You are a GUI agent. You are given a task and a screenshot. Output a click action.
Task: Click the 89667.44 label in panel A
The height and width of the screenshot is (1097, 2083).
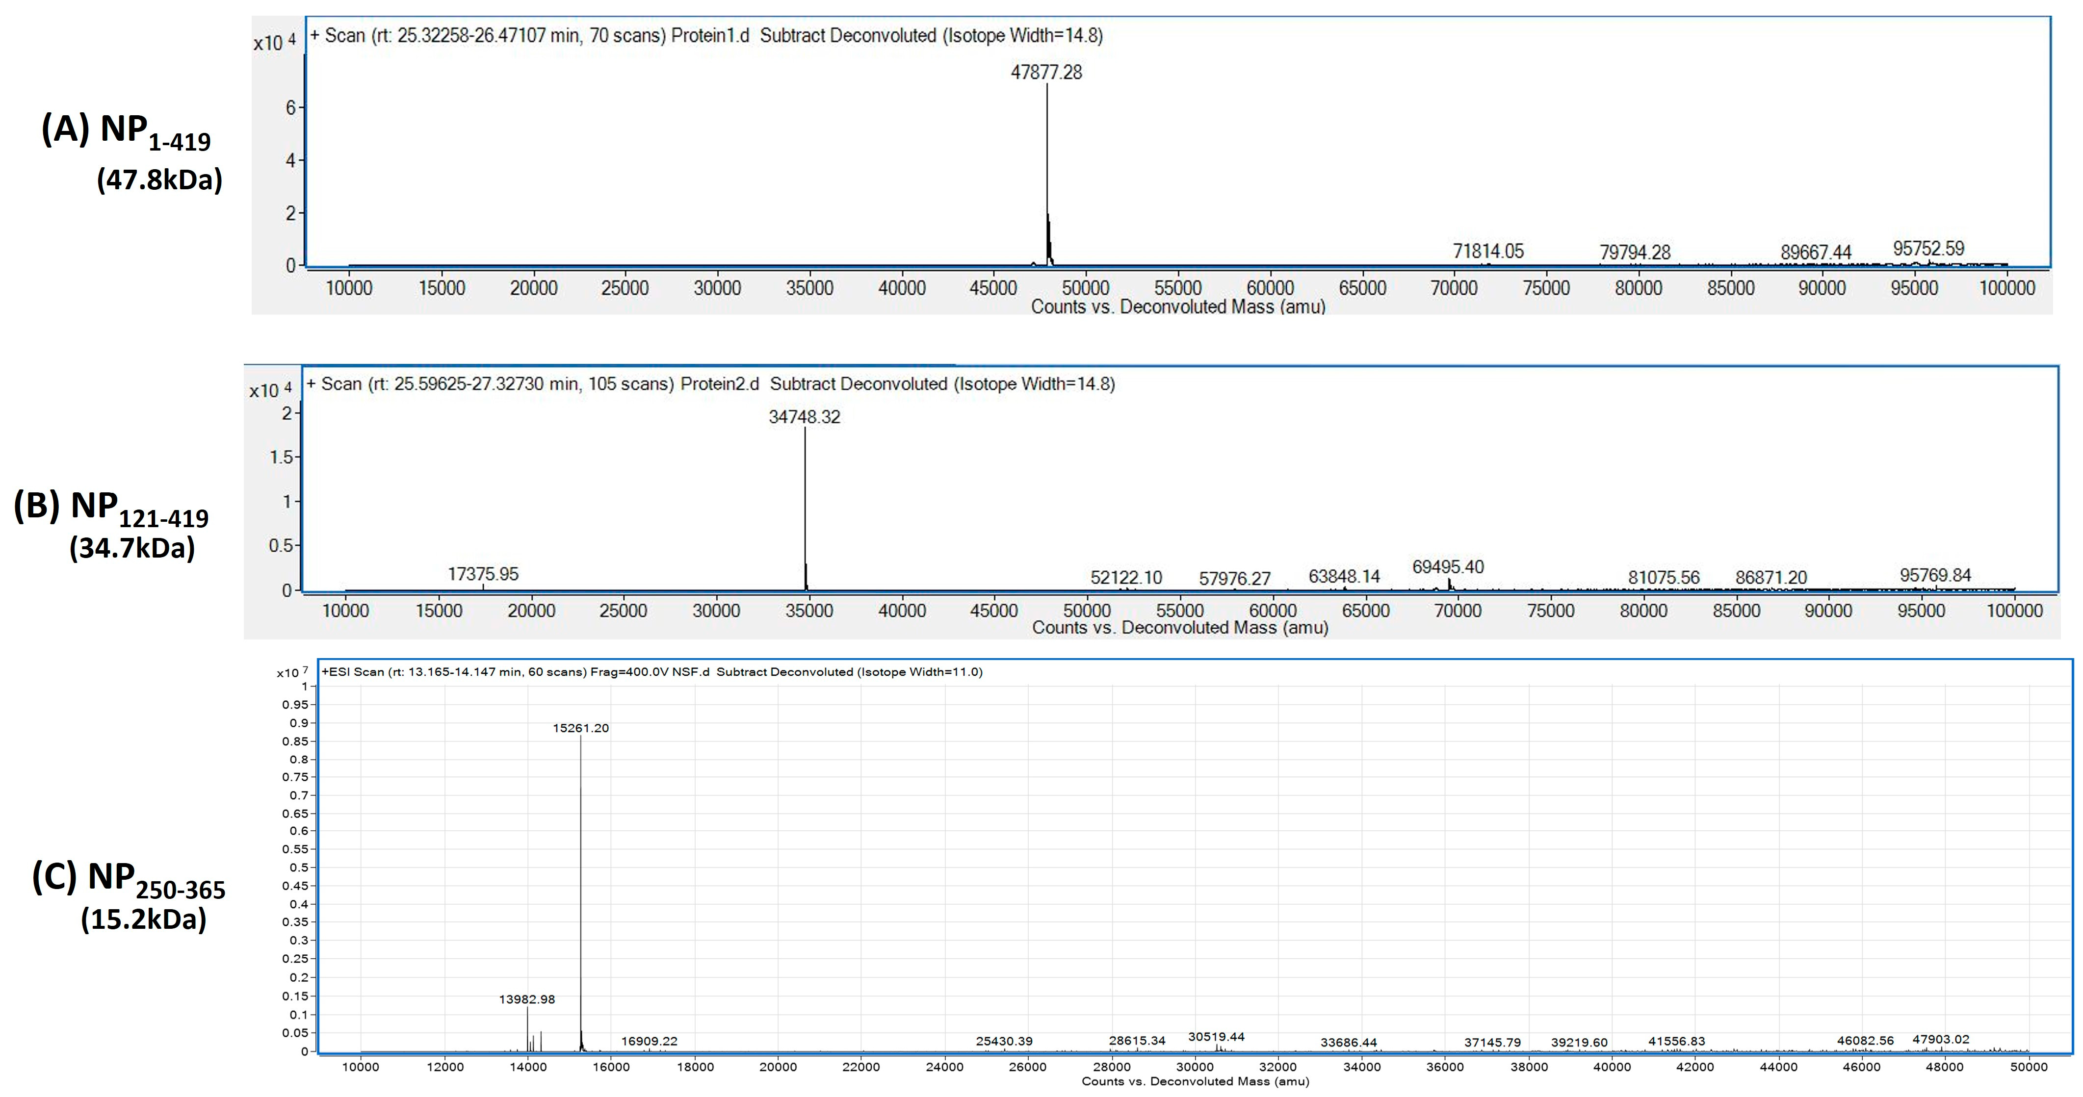1815,252
